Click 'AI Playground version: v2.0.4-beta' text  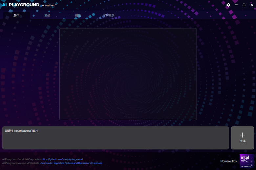coord(21,163)
